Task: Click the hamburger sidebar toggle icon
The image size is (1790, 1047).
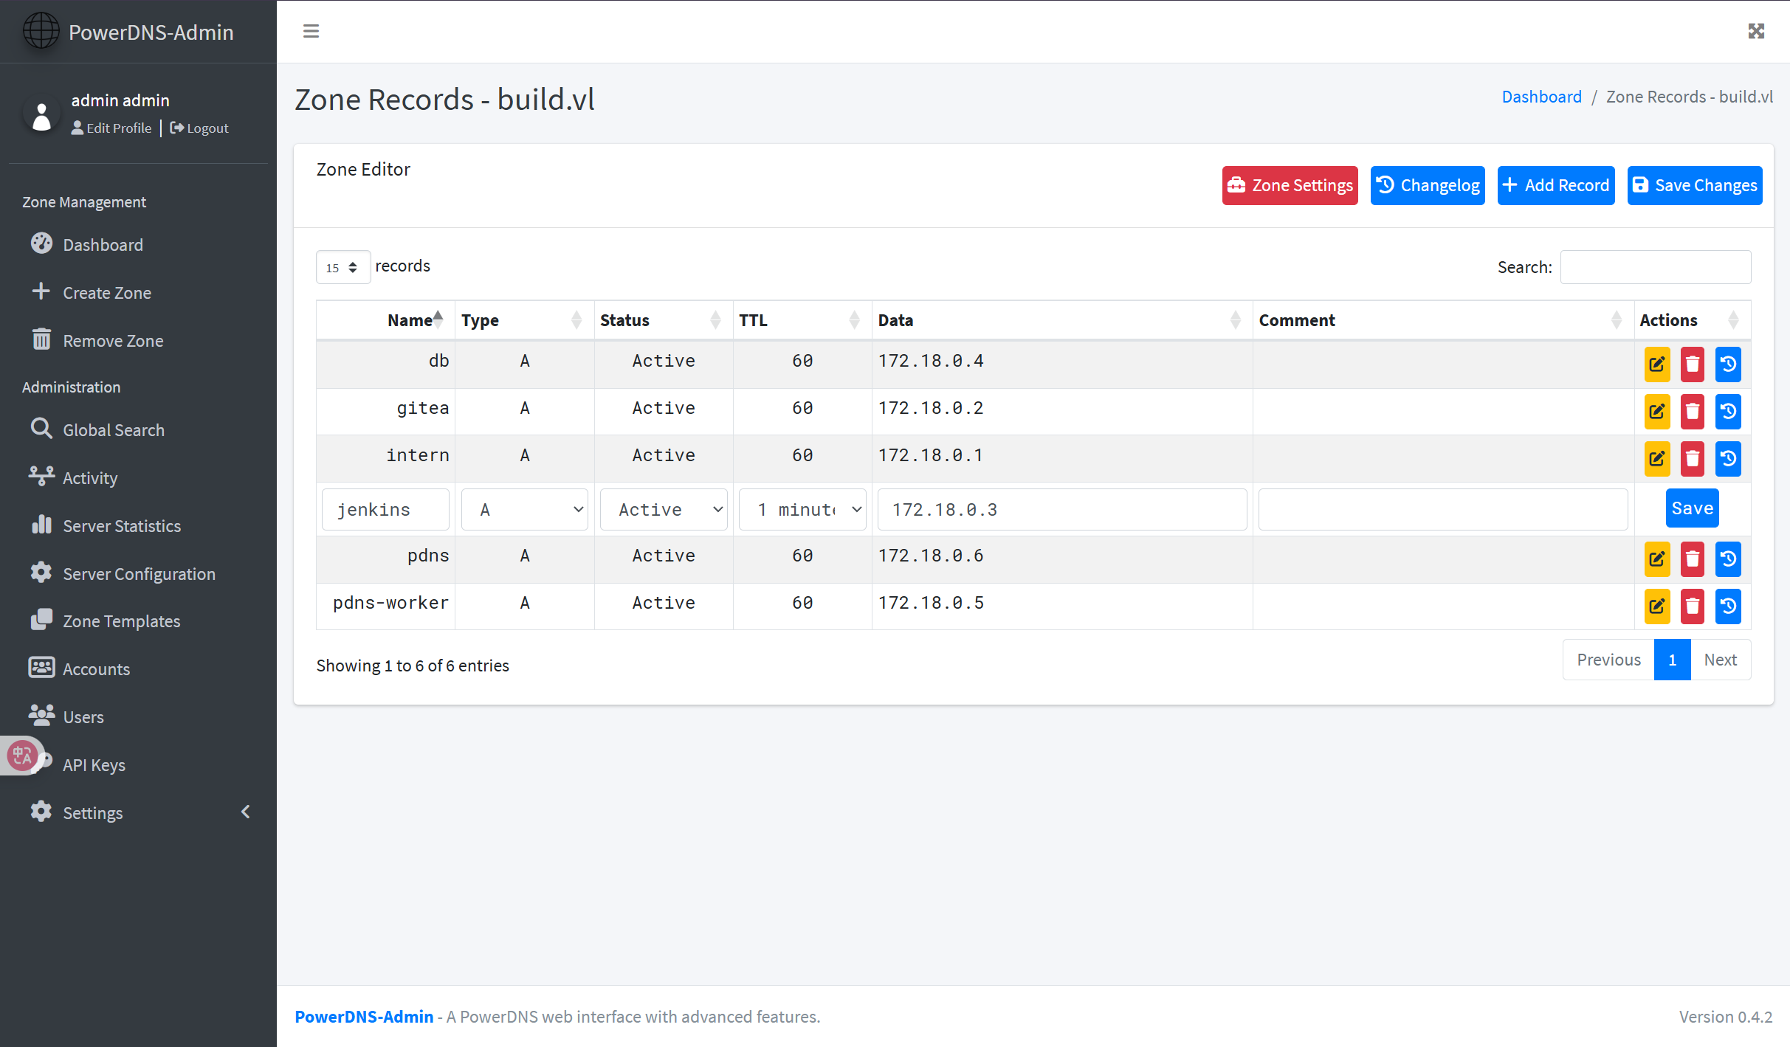Action: point(311,31)
